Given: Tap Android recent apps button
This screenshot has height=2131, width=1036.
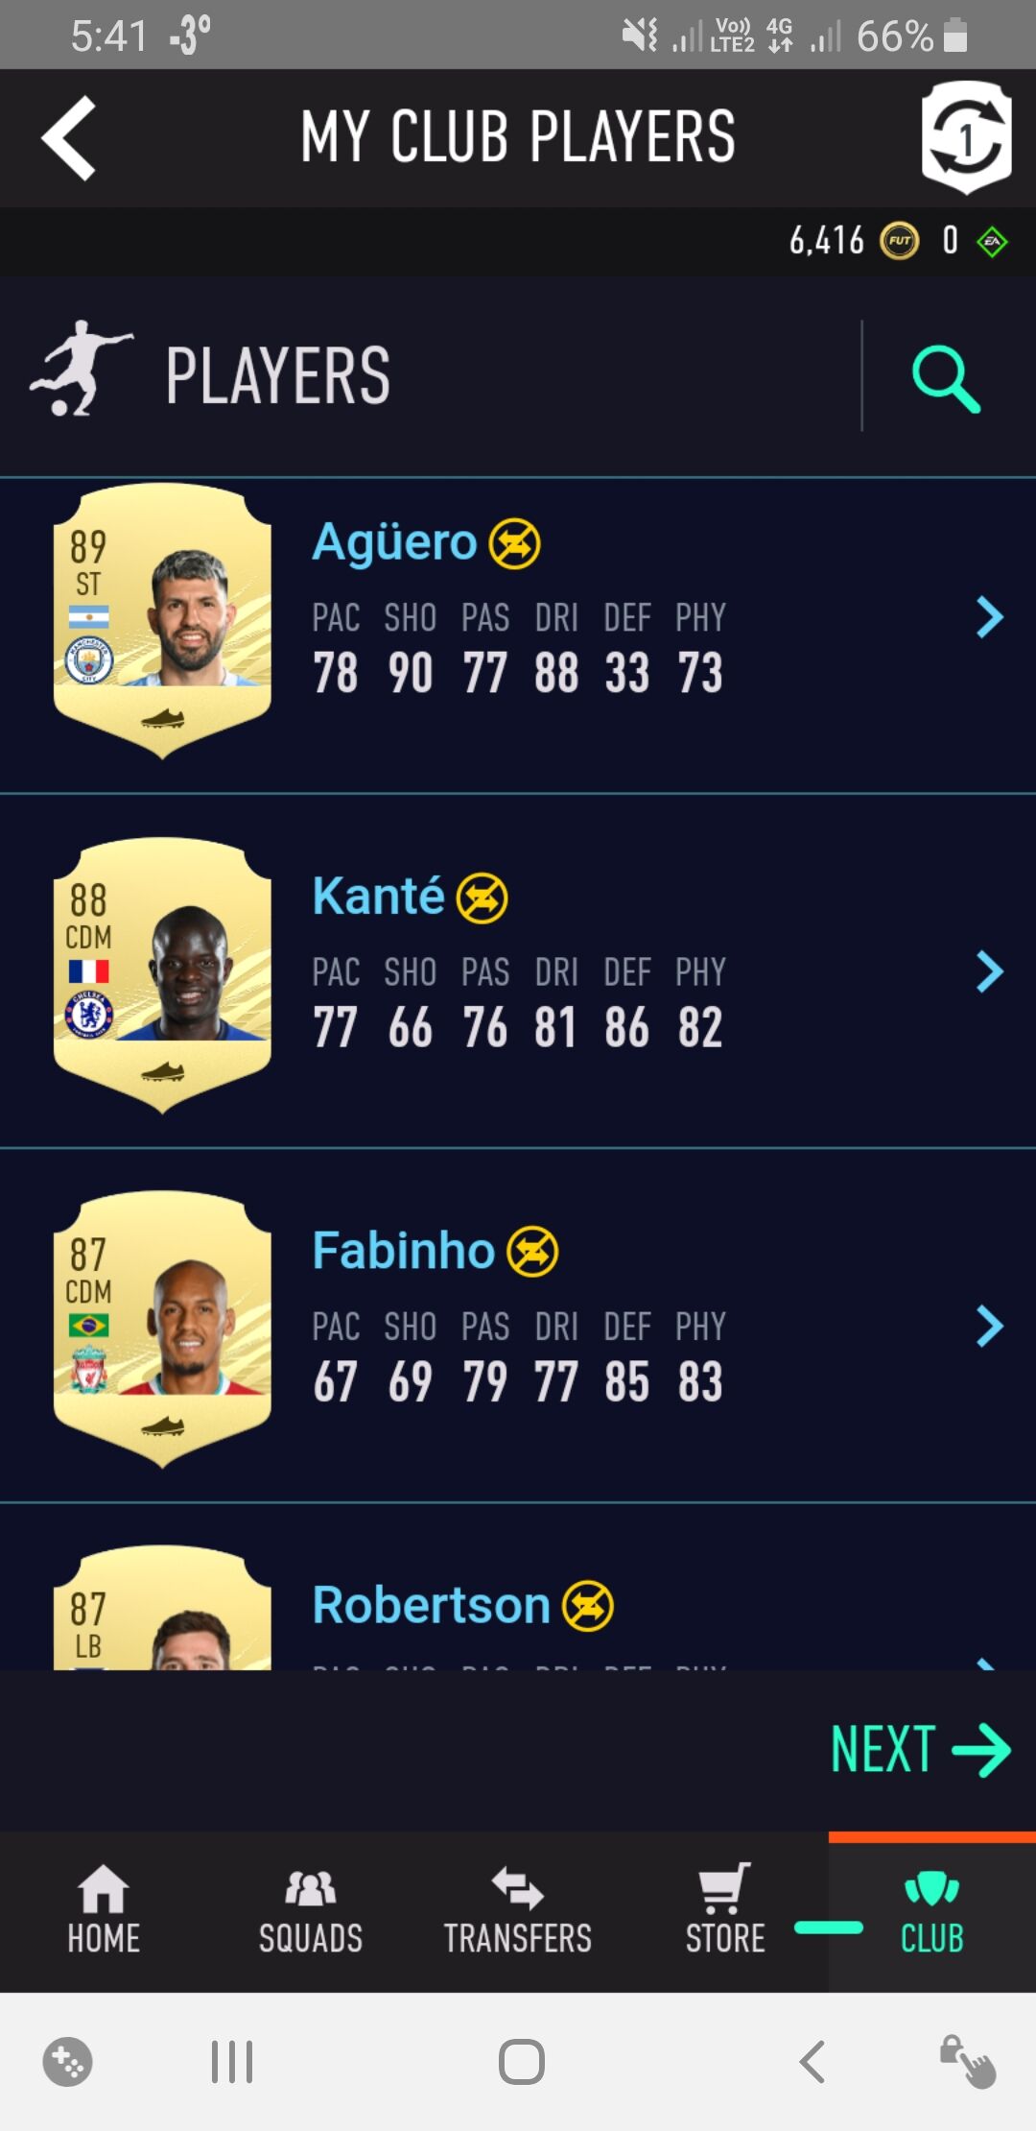Looking at the screenshot, I should tap(232, 2061).
